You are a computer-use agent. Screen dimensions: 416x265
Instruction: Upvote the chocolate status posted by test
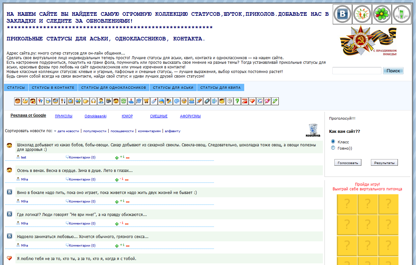[117, 158]
